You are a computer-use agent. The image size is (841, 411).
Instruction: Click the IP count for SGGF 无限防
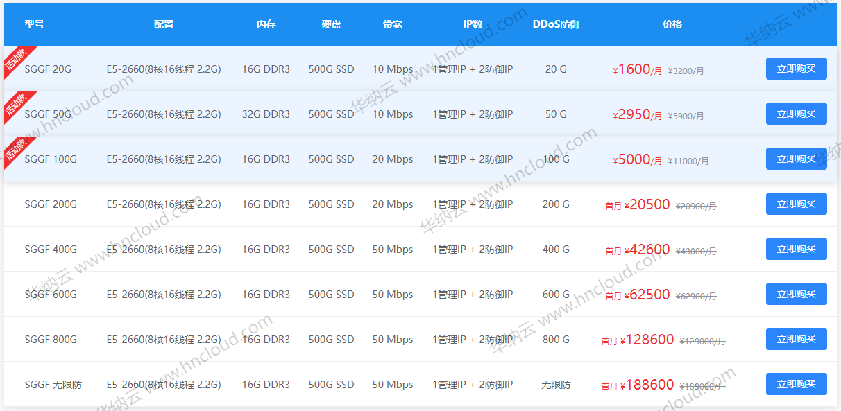tap(473, 385)
